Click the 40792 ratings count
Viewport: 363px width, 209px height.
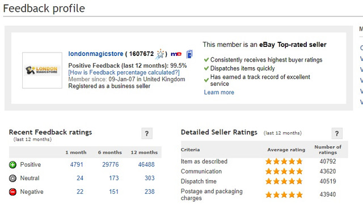pyautogui.click(x=328, y=162)
